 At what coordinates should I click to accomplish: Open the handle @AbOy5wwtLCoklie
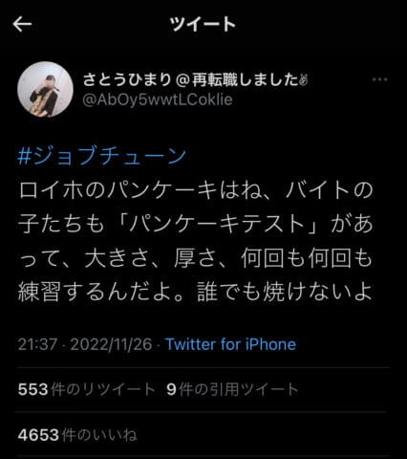tap(158, 99)
